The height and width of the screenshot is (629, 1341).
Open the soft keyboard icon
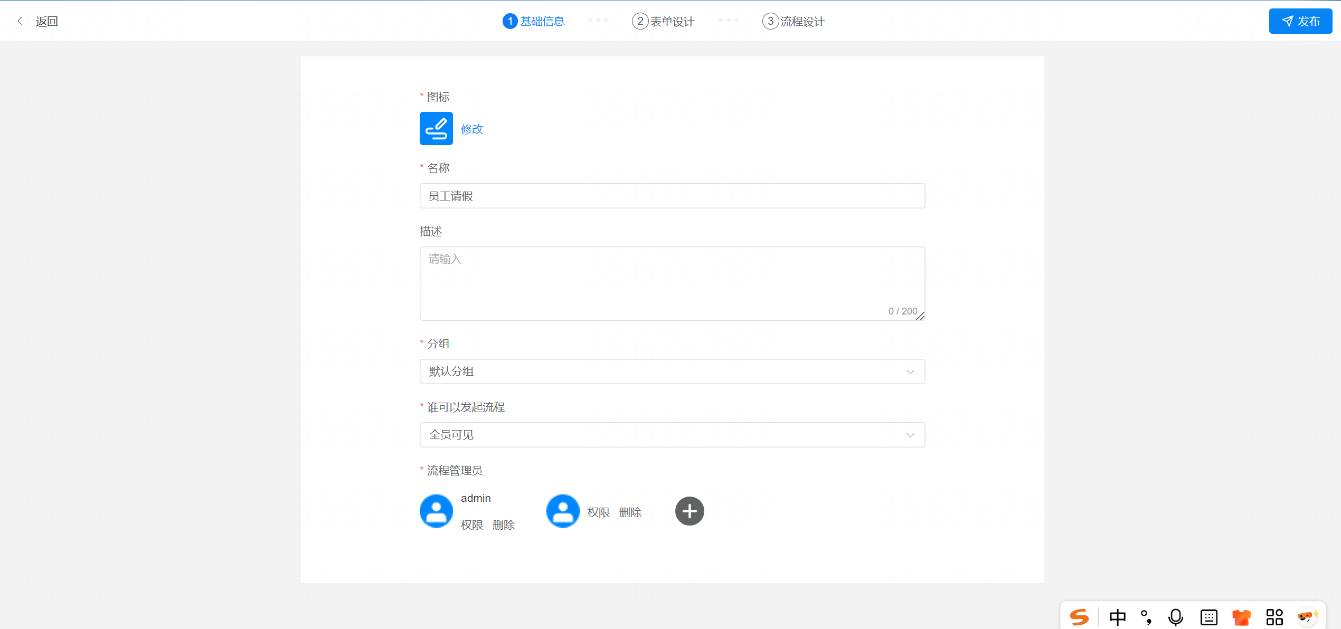click(x=1208, y=616)
